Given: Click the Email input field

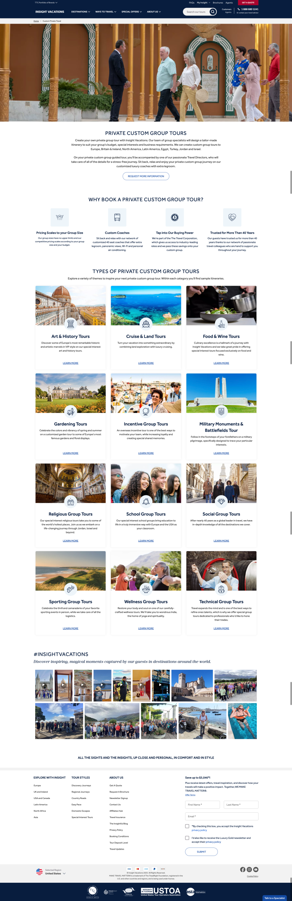Looking at the screenshot, I should point(222,816).
